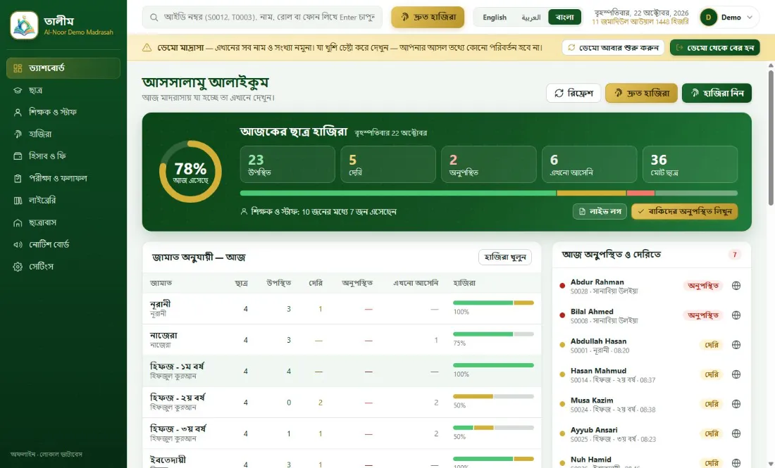Select the হিফজ - ২য় বর্ষ row
The height and width of the screenshot is (468, 775).
(342, 403)
